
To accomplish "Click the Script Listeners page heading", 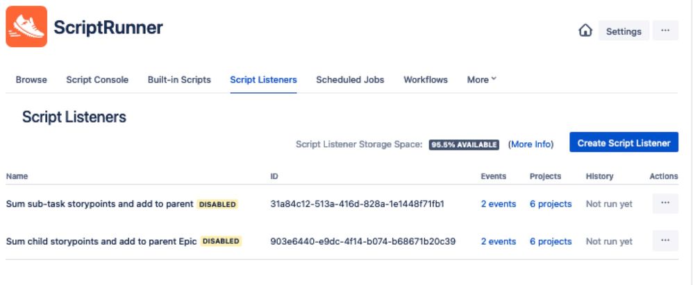I will point(74,117).
